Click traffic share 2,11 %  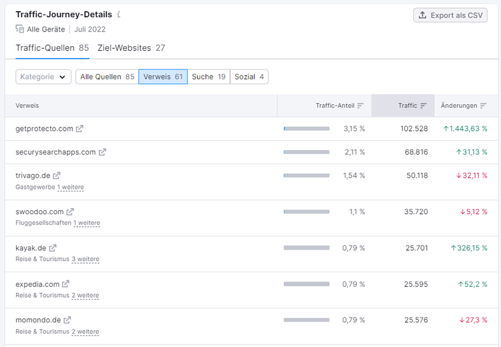coord(355,152)
